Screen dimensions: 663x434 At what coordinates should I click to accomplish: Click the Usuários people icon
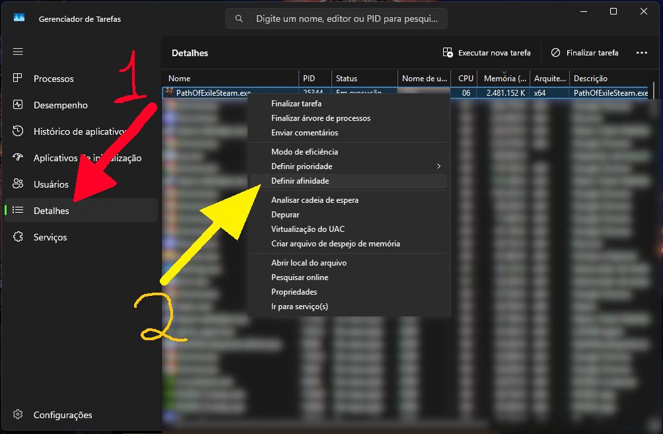click(18, 184)
